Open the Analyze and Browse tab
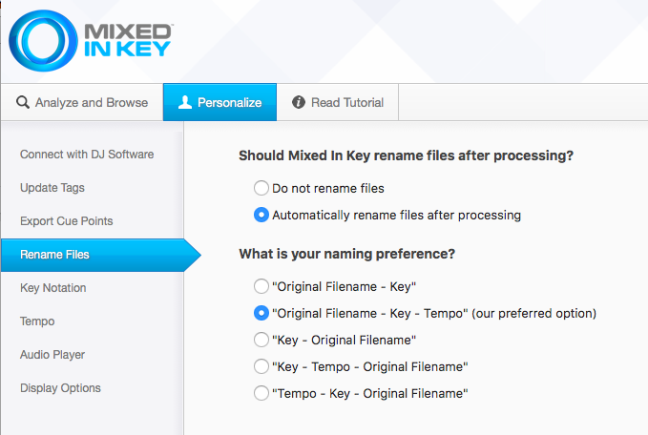The height and width of the screenshot is (435, 648). (82, 102)
